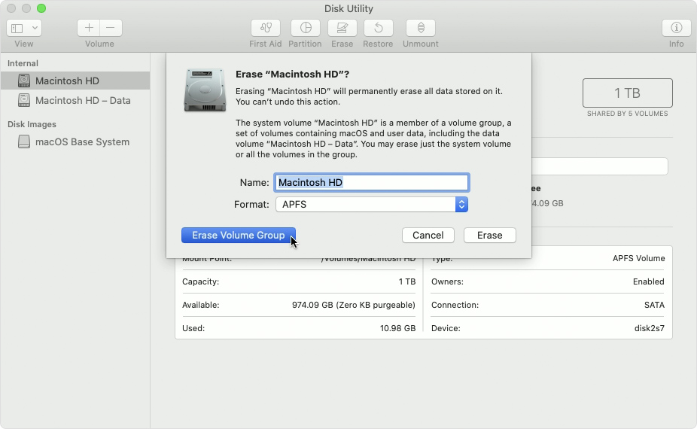Click the 10.98 GB used value

tap(397, 328)
